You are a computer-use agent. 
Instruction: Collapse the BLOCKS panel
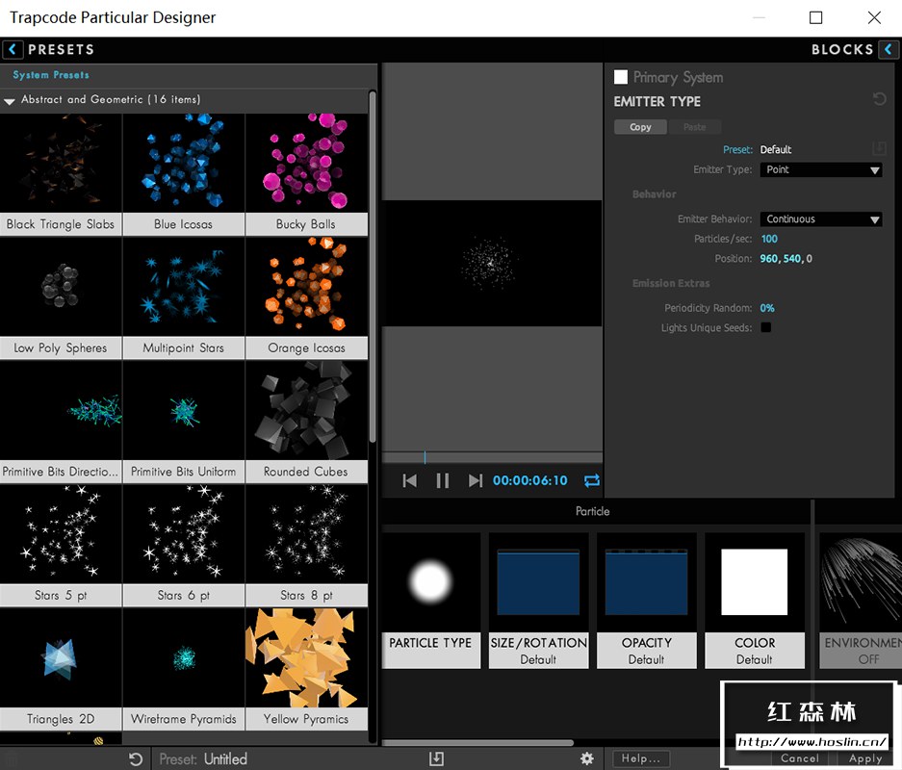click(890, 49)
